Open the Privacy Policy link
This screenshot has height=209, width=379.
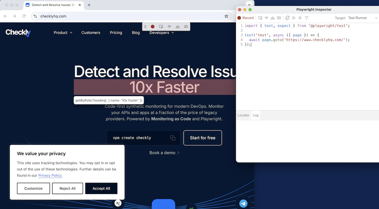50,175
